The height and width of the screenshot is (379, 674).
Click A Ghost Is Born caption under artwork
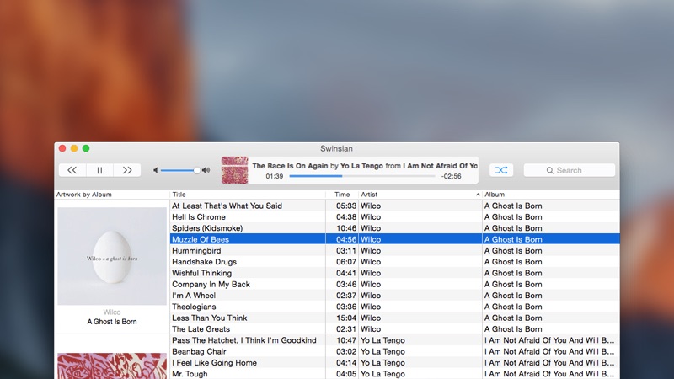[112, 322]
